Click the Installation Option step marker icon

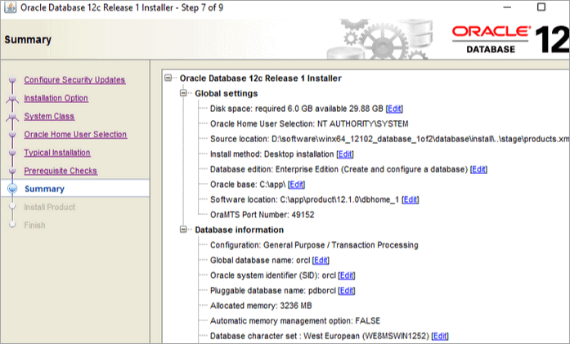[12, 98]
